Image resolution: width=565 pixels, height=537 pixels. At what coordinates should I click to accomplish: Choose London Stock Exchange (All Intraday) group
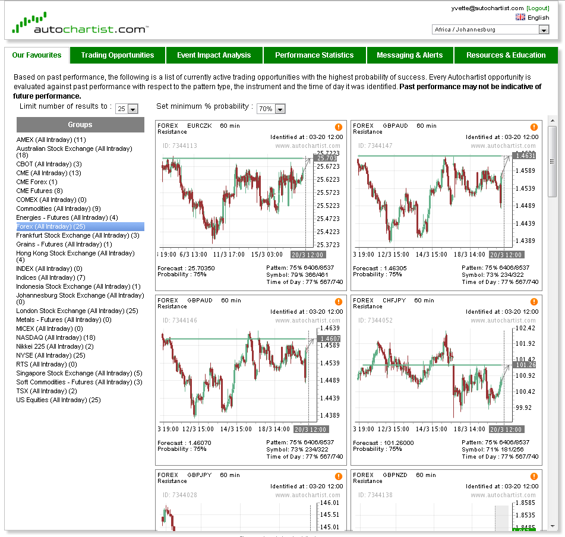(77, 311)
